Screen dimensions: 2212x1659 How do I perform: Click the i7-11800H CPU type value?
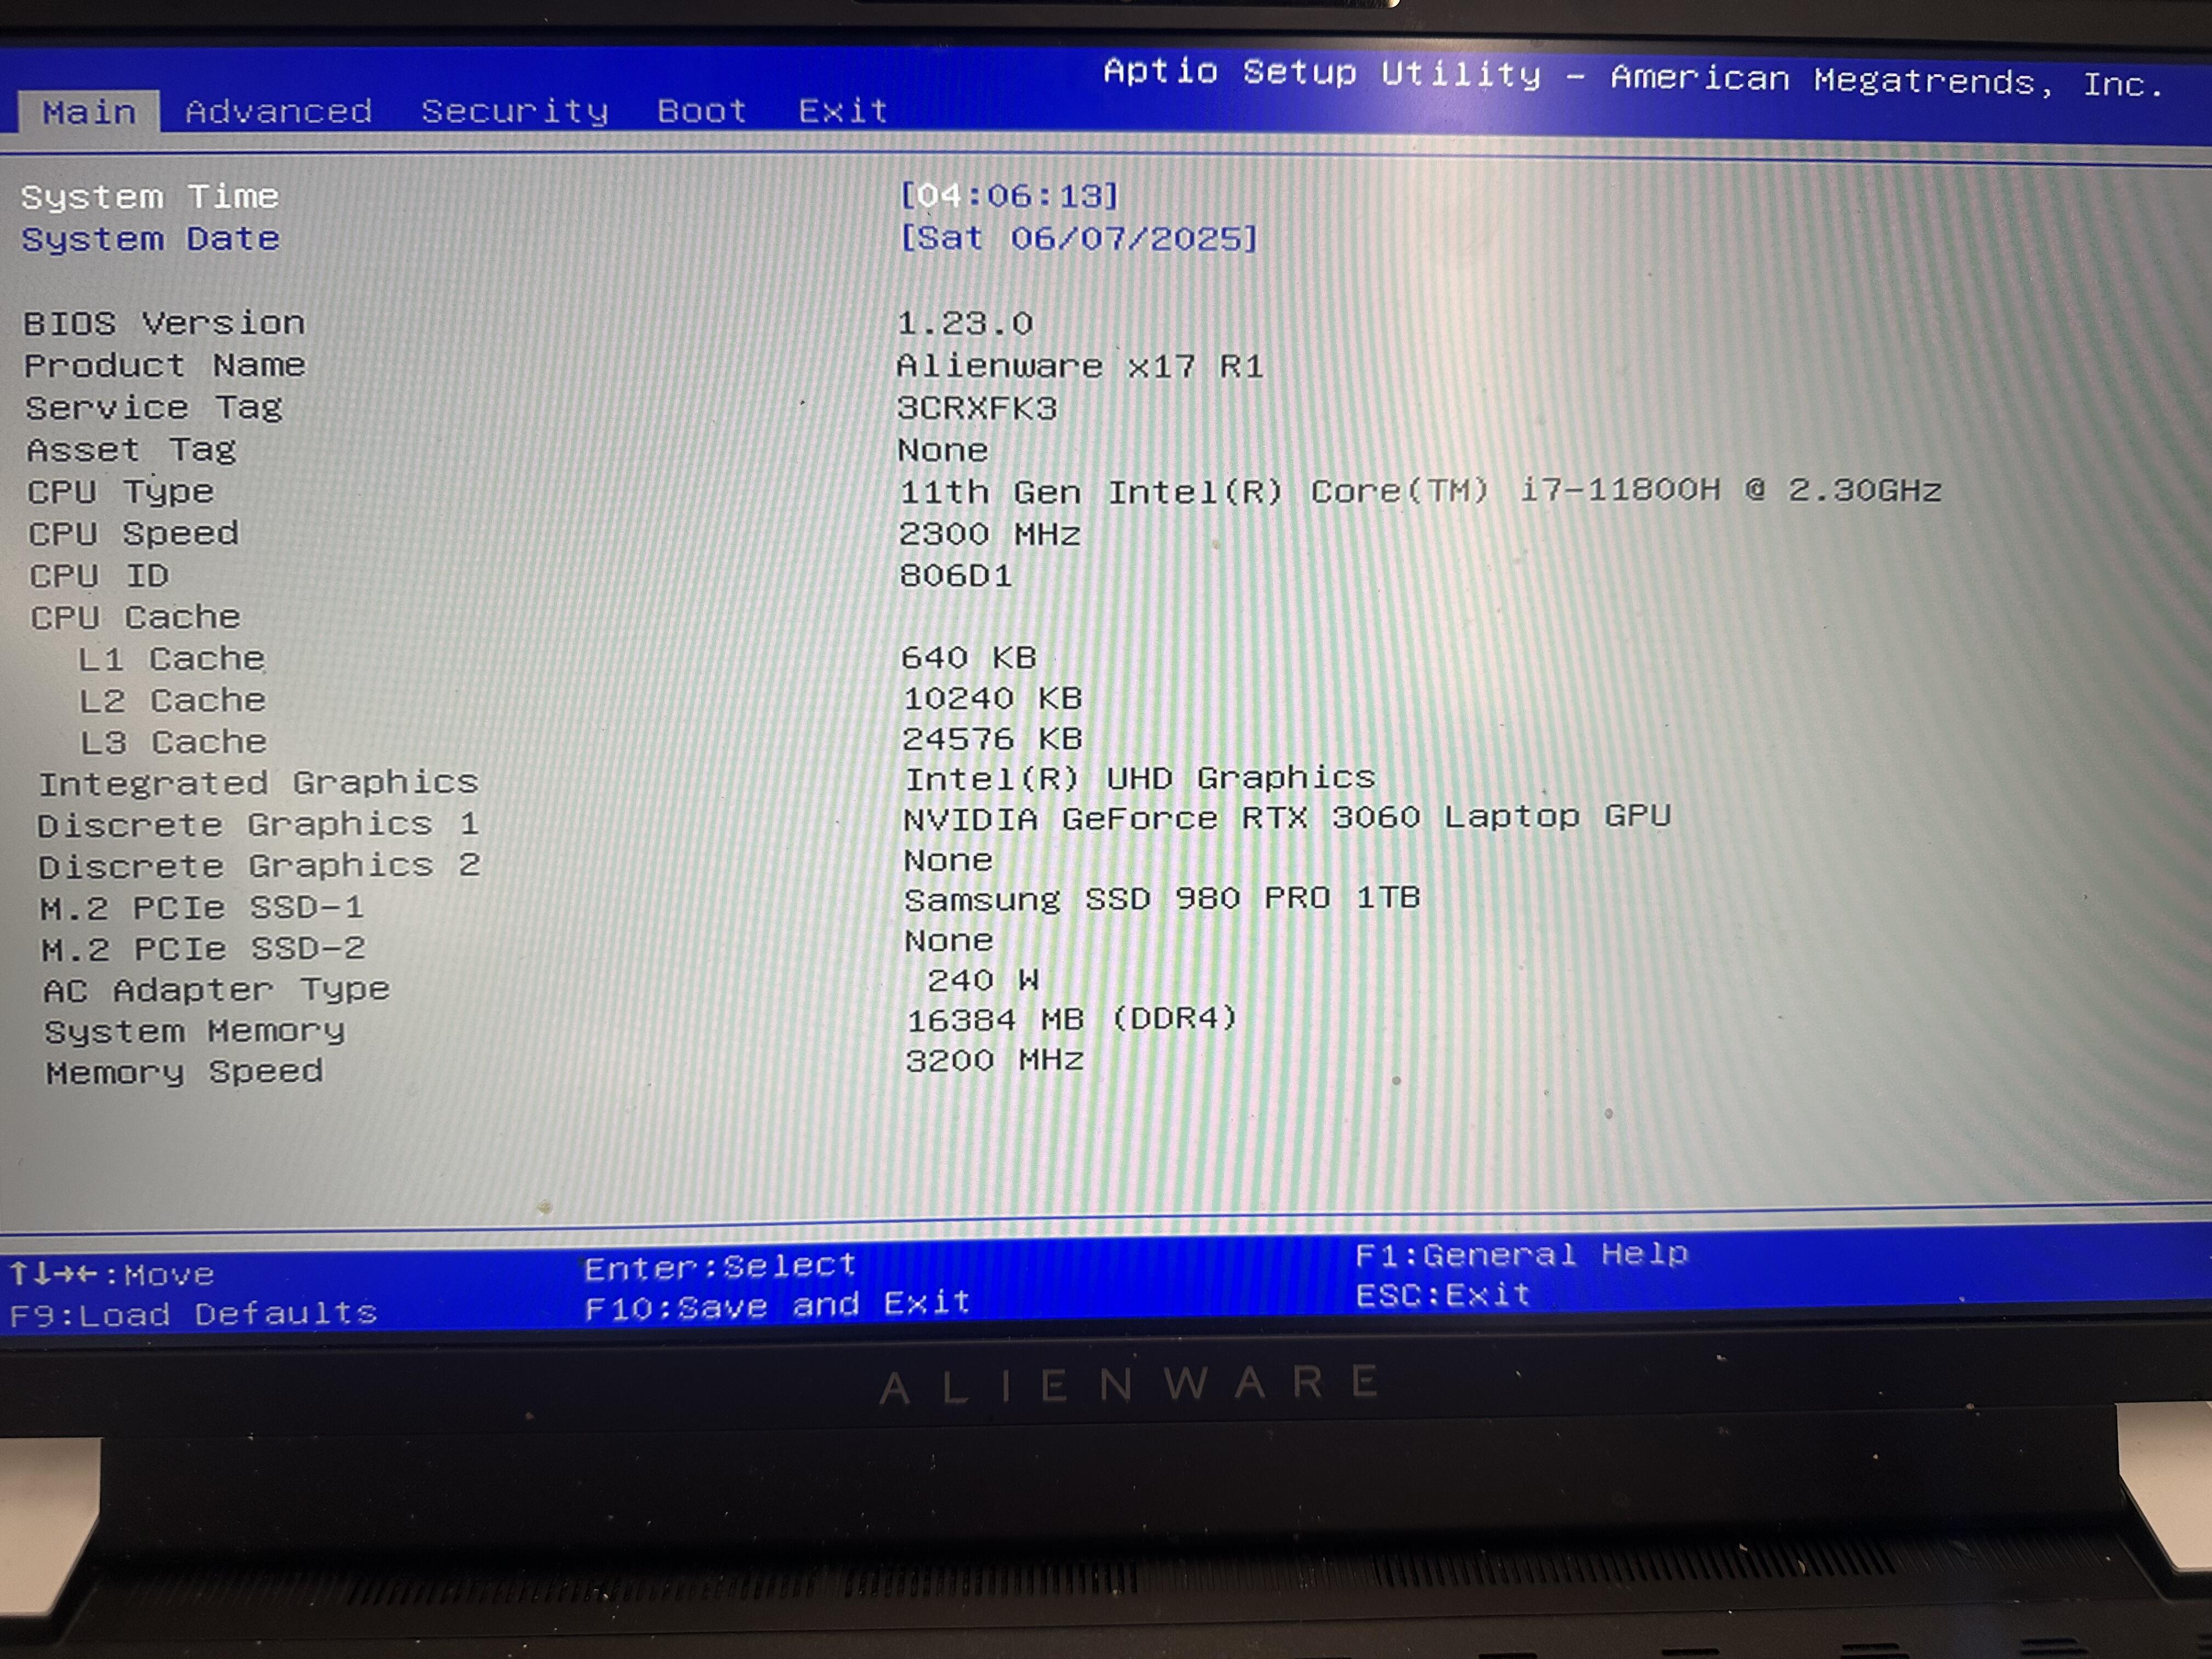click(1420, 490)
